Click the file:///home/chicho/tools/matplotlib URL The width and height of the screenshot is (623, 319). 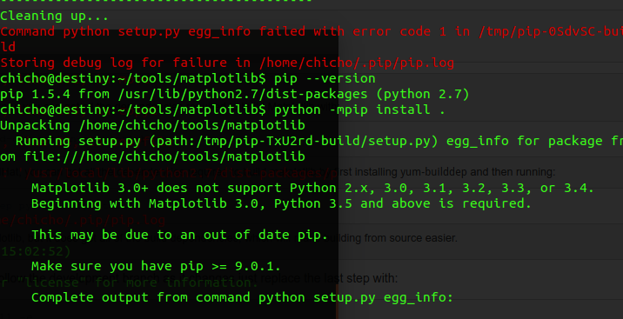tap(164, 156)
